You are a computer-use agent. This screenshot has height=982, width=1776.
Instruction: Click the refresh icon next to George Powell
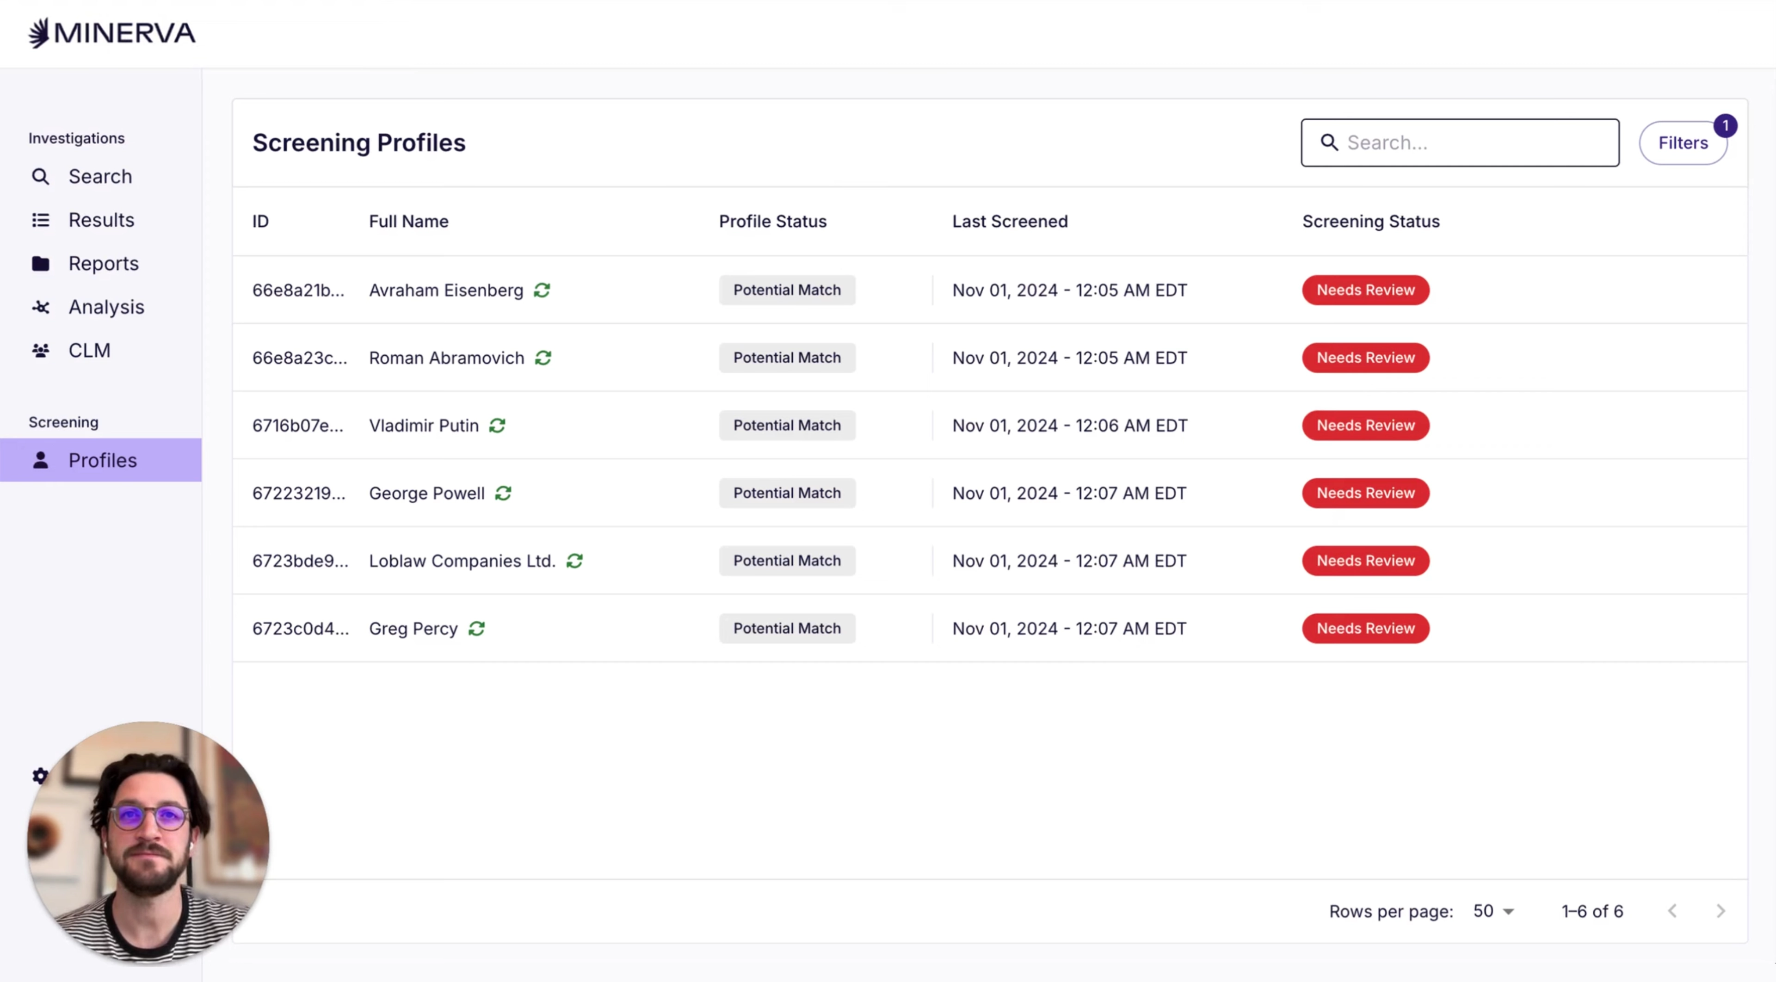(x=503, y=493)
